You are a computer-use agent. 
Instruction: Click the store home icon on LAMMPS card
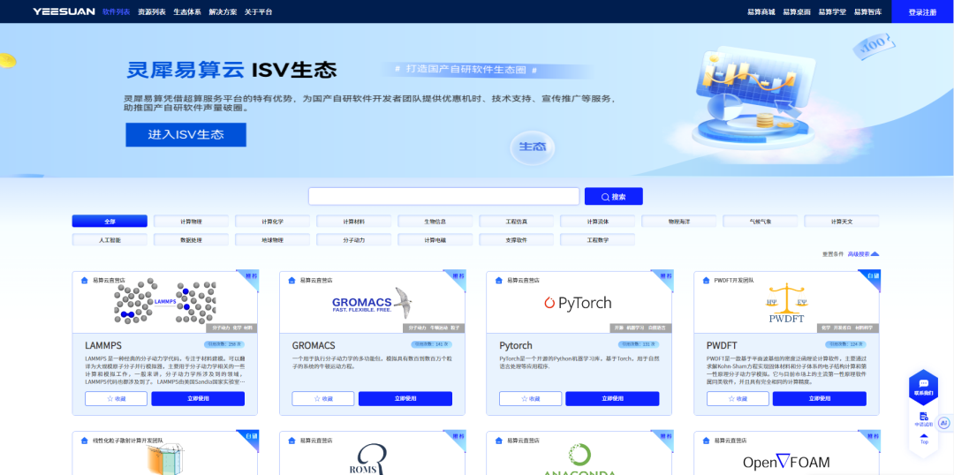pos(85,281)
